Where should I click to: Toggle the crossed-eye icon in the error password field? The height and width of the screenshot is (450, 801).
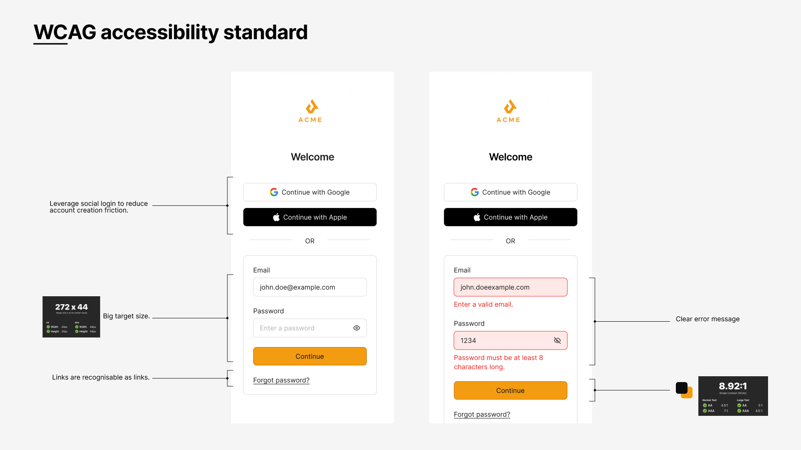(557, 340)
